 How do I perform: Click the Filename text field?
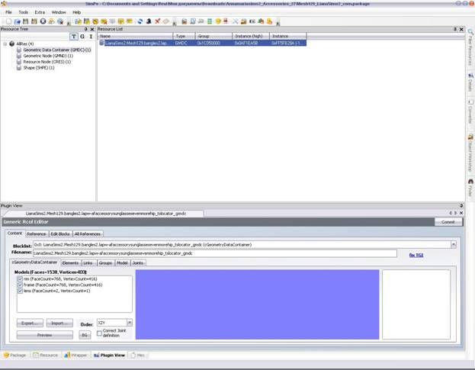(213, 253)
